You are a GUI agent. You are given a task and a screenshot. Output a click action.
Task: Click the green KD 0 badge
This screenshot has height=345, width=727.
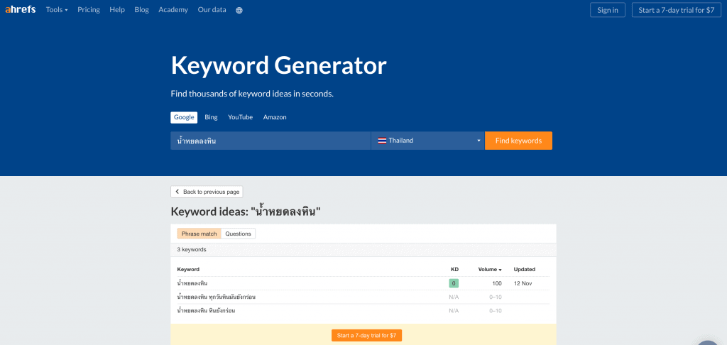click(x=454, y=283)
